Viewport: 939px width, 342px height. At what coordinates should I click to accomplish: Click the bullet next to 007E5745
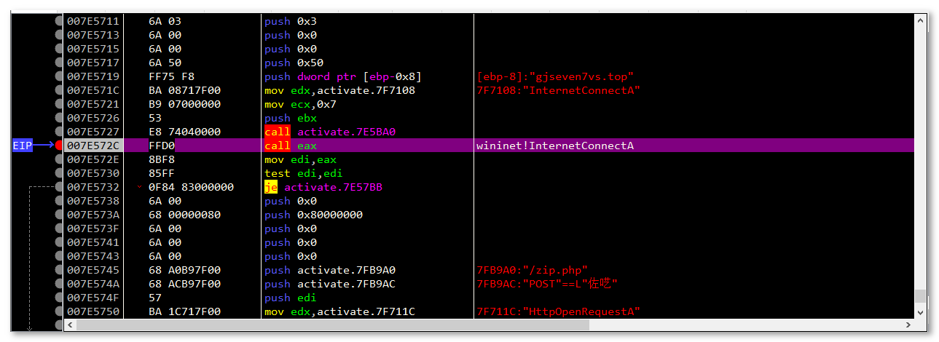(59, 270)
